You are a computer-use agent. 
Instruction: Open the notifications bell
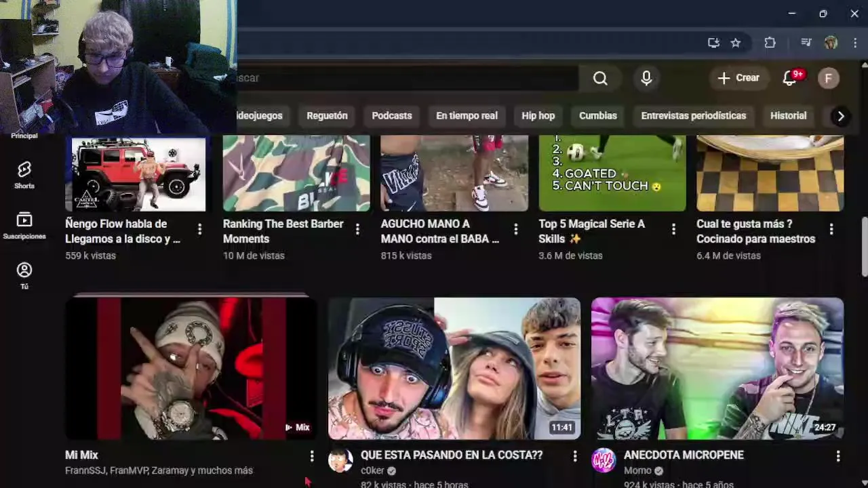click(790, 78)
